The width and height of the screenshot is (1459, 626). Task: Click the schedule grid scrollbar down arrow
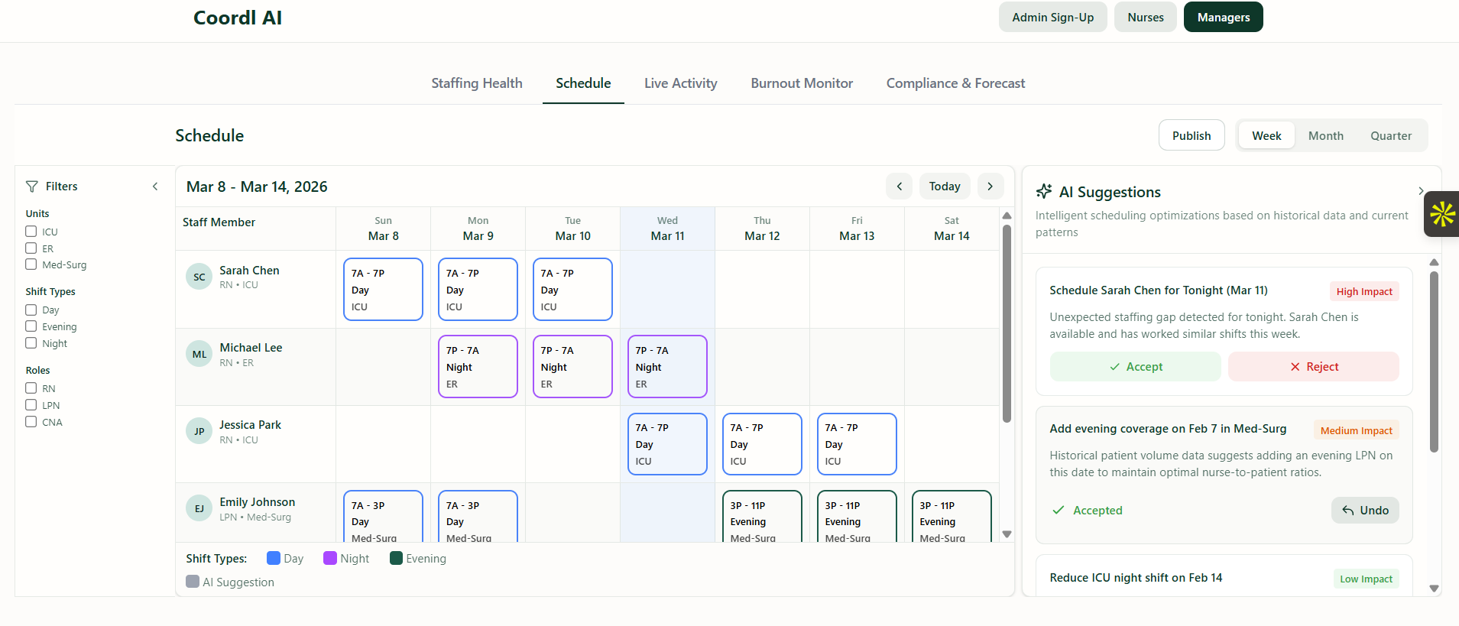pos(1007,534)
